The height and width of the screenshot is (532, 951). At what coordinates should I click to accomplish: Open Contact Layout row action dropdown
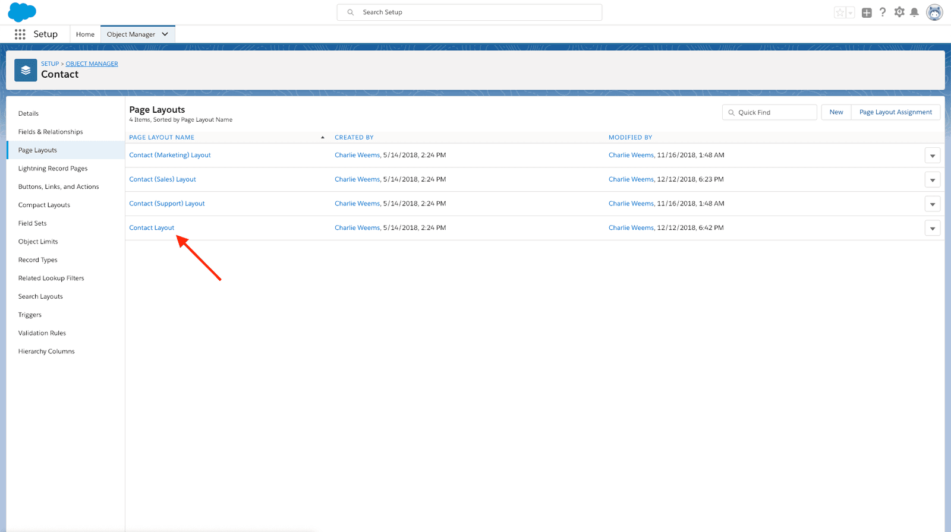932,229
